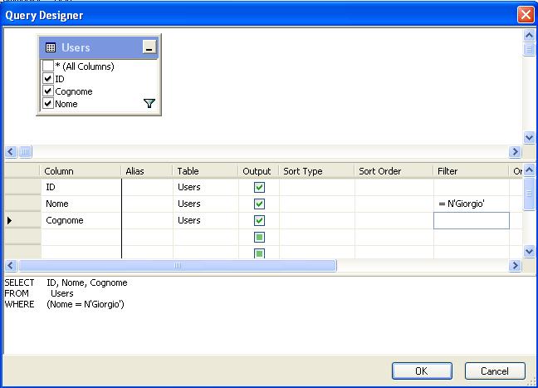538x388 pixels.
Task: Click the filter funnel icon beside Nome
Action: 149,103
